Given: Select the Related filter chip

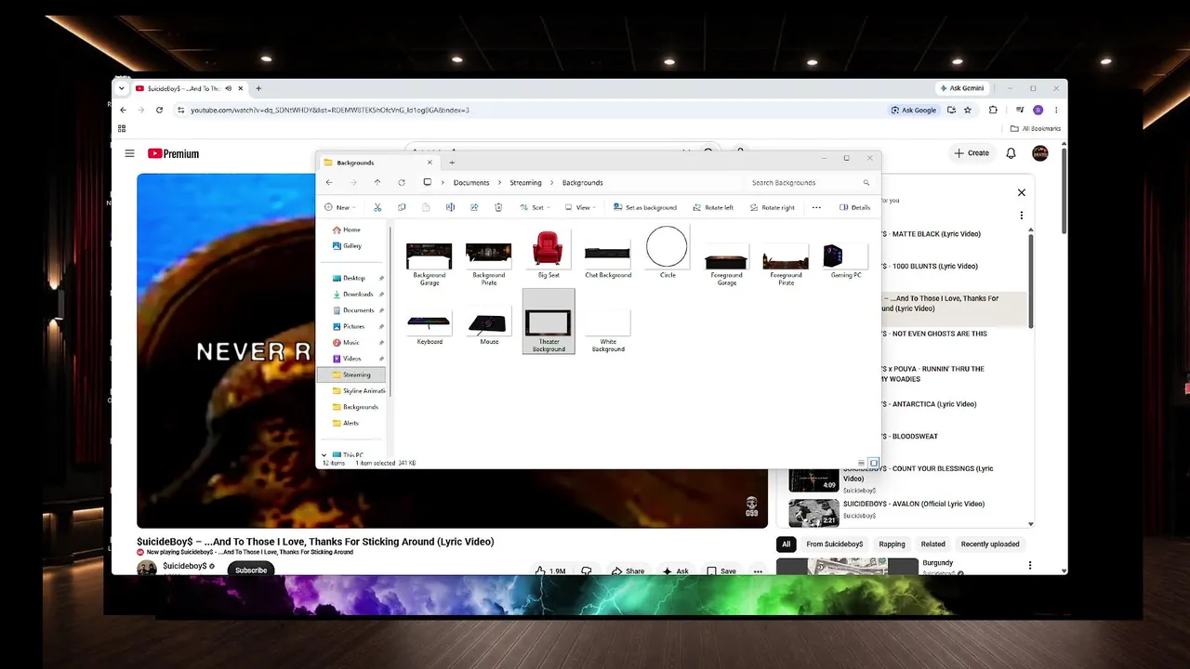Looking at the screenshot, I should tap(932, 544).
